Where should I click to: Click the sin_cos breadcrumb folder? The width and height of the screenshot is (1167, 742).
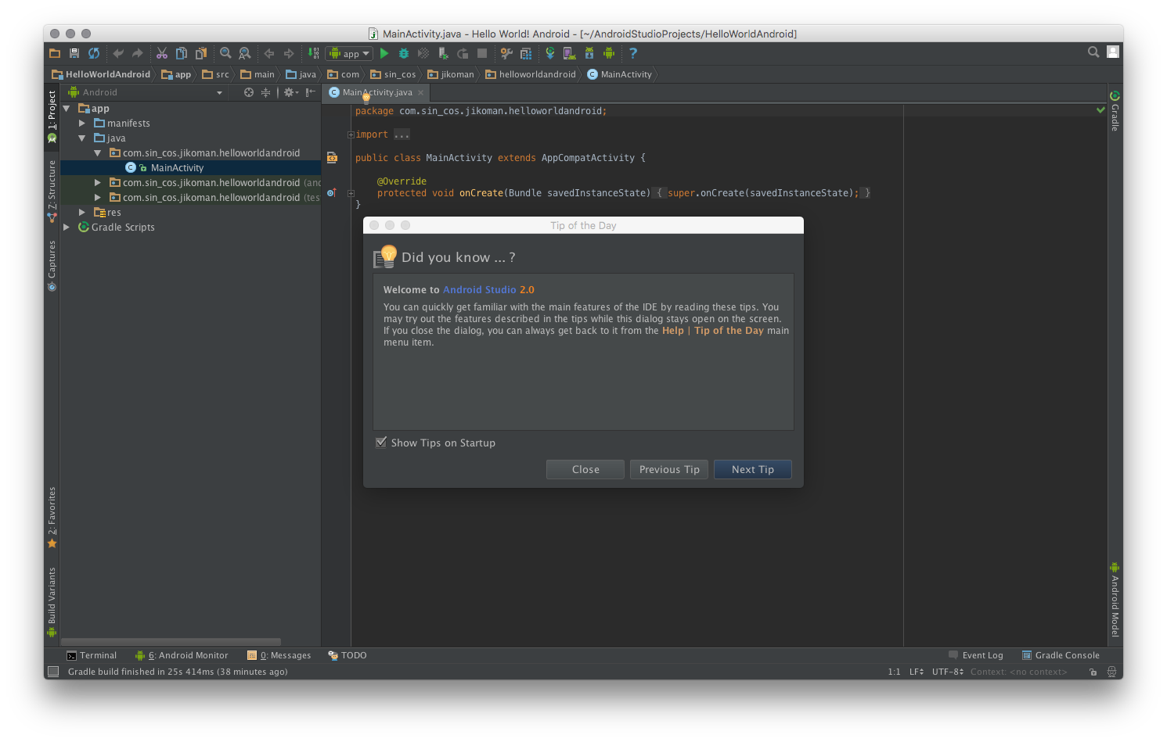[x=394, y=74]
